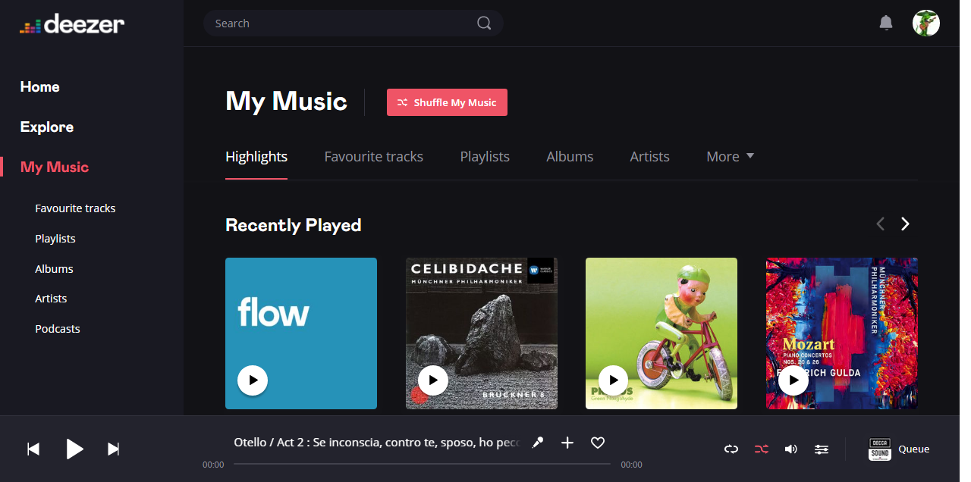The width and height of the screenshot is (971, 482).
Task: Open the Flow cover thumbnail
Action: coord(301,333)
